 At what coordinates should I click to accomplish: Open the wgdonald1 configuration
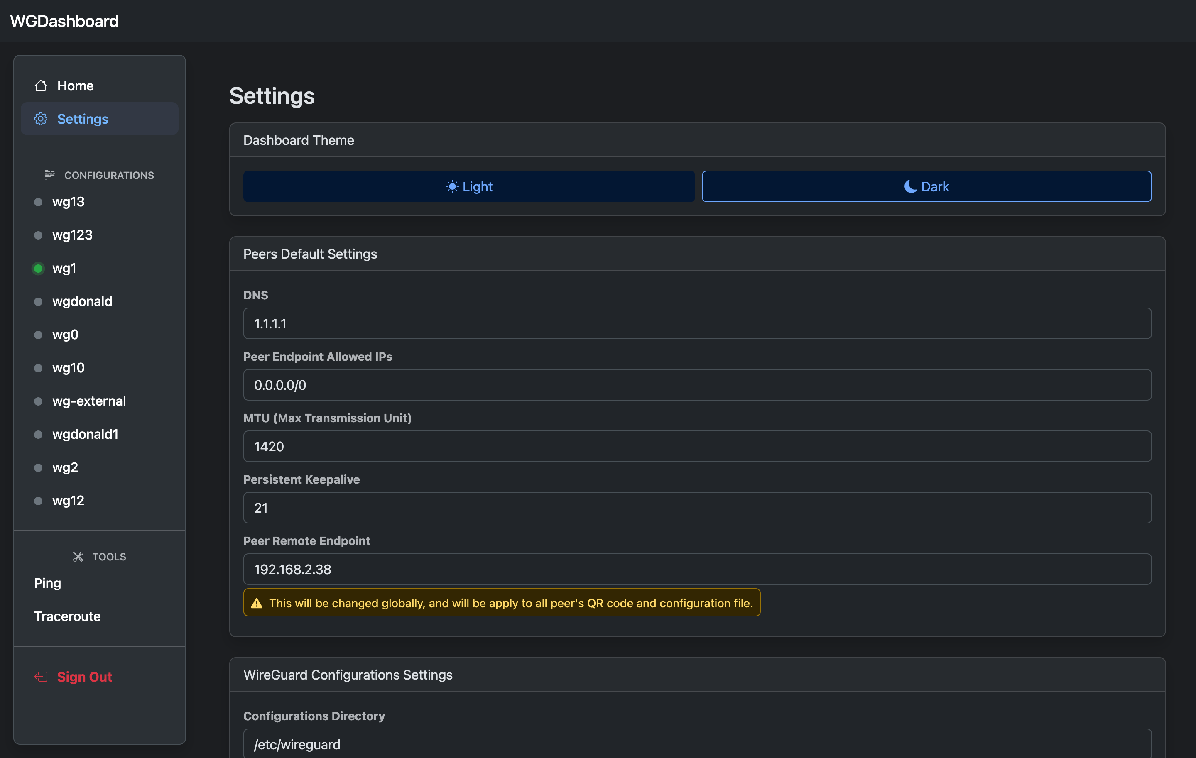[x=99, y=434]
